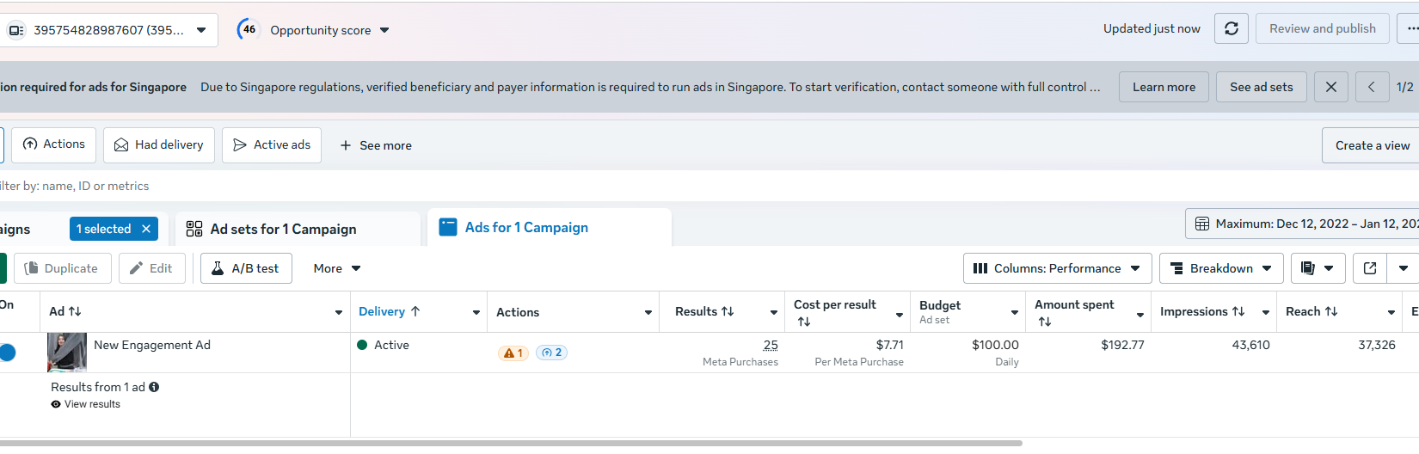Screen dimensions: 1419x454
Task: Click the refresh data icon
Action: (1231, 28)
